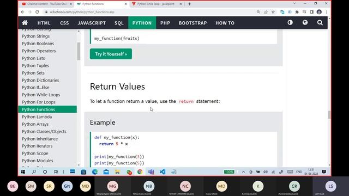Open Python Lists in the sidebar

coord(33,58)
